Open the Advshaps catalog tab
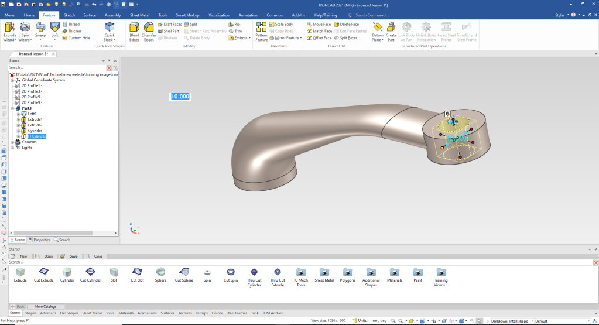 (47, 313)
